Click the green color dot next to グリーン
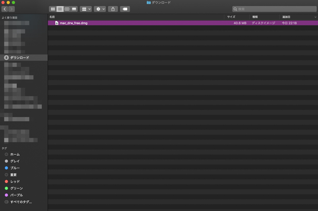 pos(6,188)
